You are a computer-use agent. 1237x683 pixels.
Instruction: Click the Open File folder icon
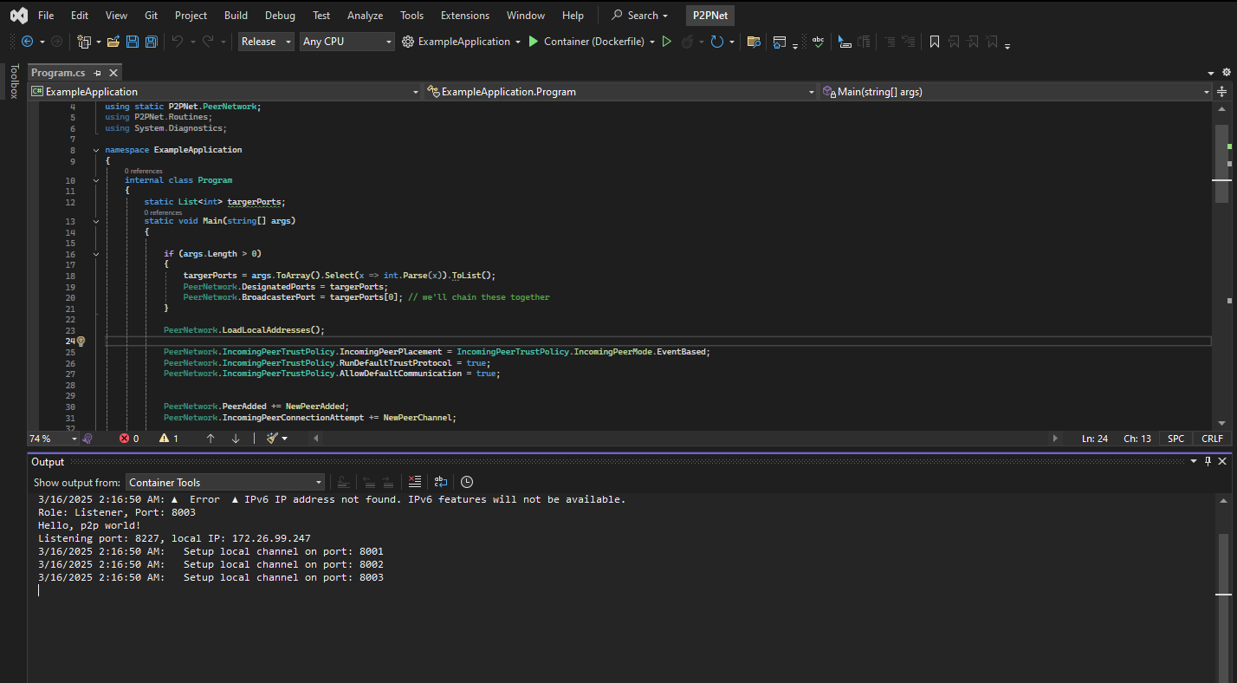pos(113,42)
